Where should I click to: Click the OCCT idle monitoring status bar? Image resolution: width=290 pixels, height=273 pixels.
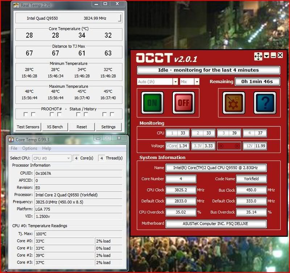click(x=208, y=70)
